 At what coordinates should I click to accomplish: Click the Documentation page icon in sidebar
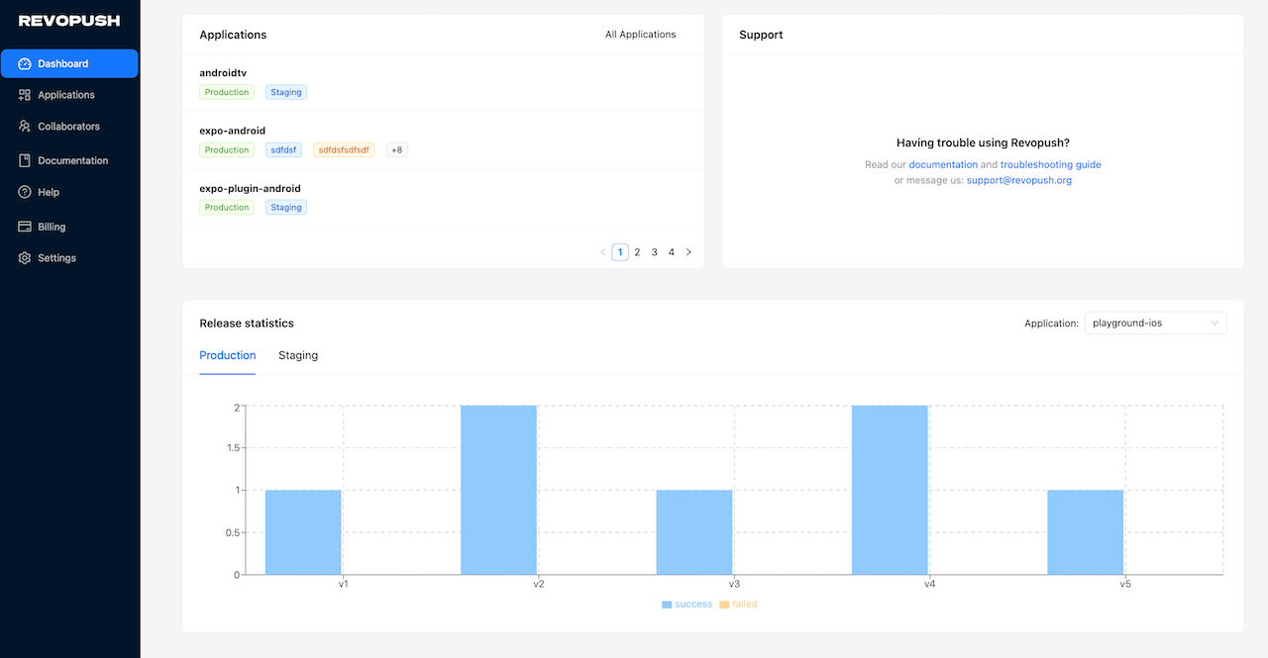pyautogui.click(x=22, y=159)
